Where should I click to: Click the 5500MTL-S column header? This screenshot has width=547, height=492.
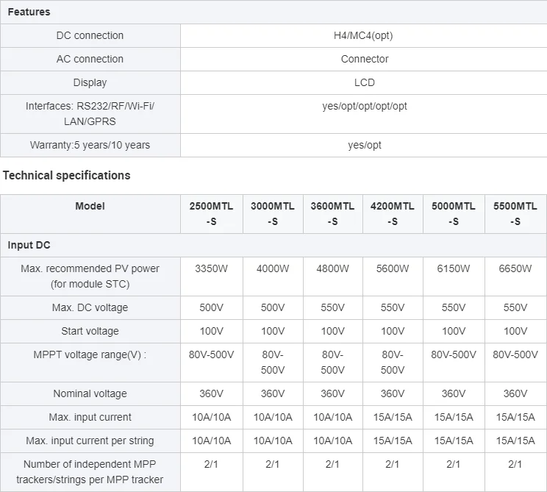click(x=515, y=213)
